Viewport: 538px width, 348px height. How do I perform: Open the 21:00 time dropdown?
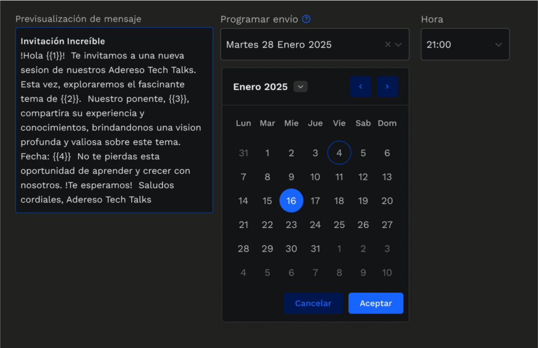tap(465, 44)
